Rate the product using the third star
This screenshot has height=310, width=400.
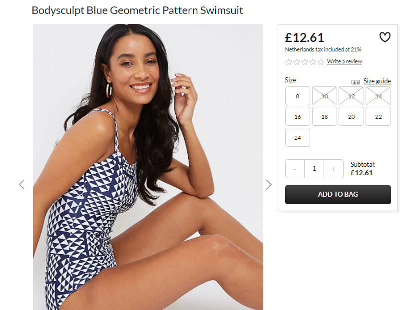305,62
